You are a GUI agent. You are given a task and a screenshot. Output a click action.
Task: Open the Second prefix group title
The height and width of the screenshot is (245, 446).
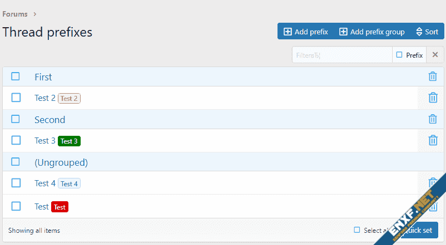(49, 120)
